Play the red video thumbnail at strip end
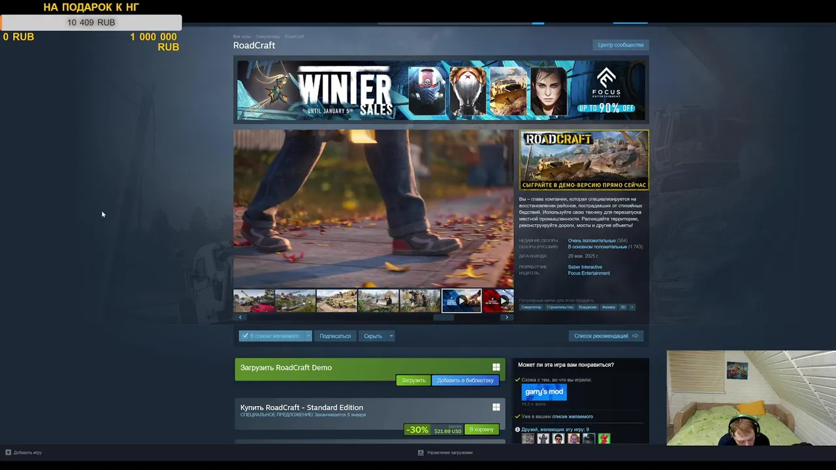This screenshot has width=836, height=470. click(498, 301)
